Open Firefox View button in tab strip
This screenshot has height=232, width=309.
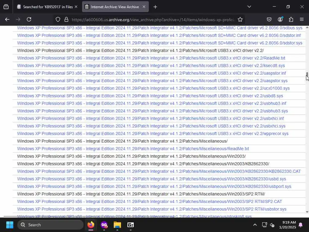point(6,7)
